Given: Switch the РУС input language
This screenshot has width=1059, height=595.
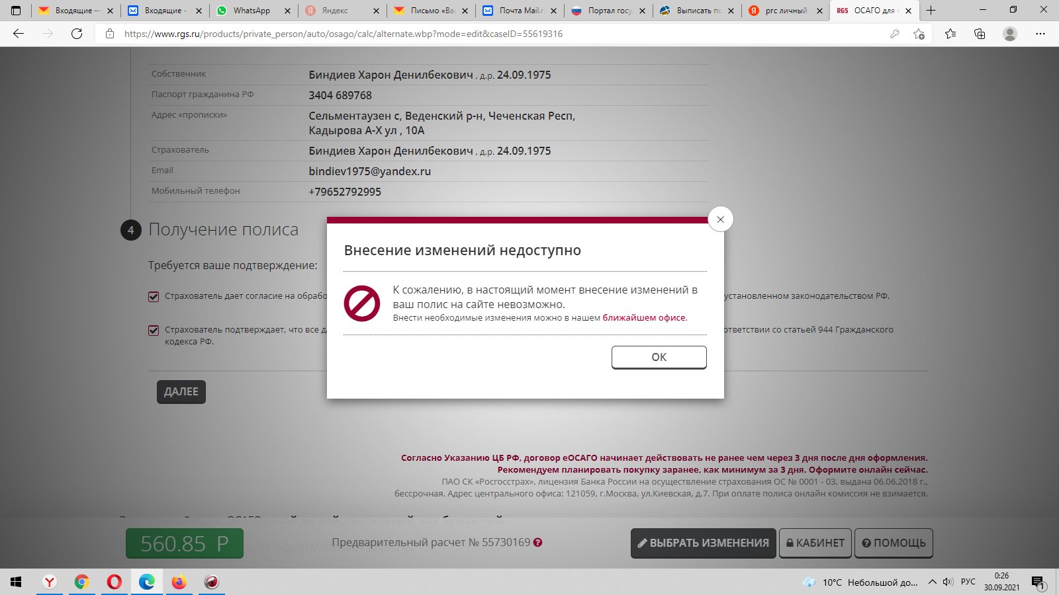Looking at the screenshot, I should click(x=968, y=582).
